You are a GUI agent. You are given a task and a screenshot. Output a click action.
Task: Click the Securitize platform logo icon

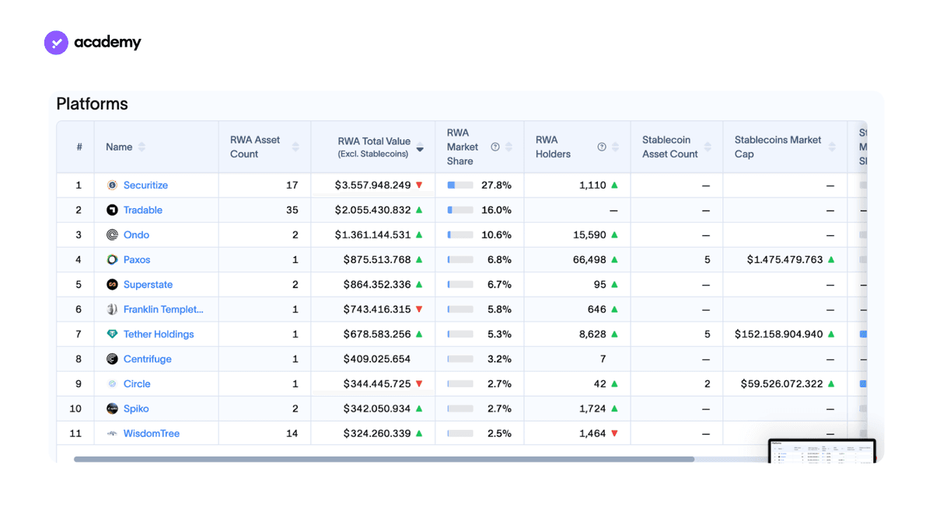pos(112,185)
